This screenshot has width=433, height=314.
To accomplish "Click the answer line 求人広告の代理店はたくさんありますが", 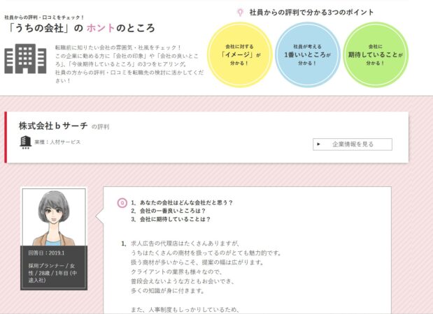I will 185,244.
